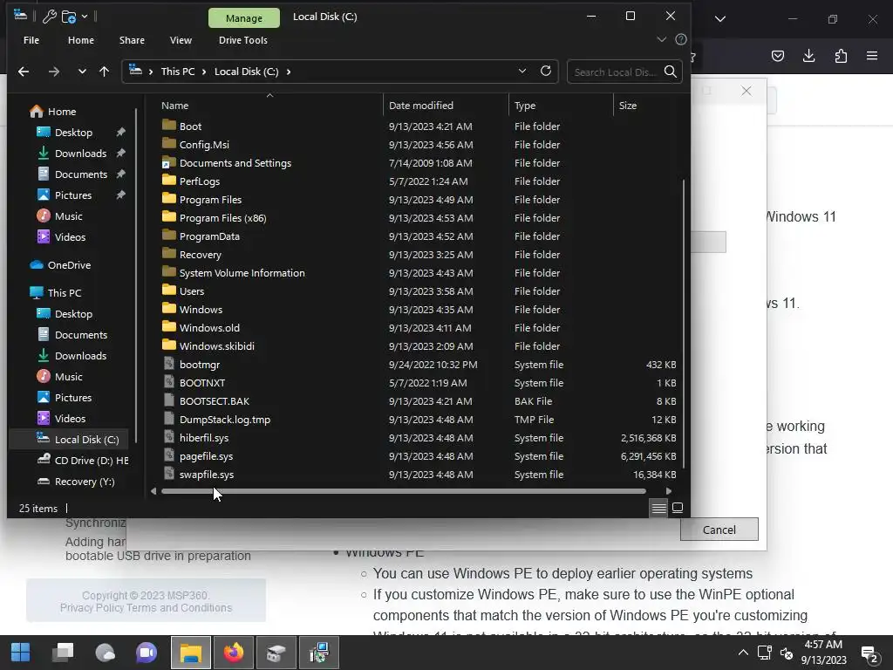Go forward with the Forward arrow
The width and height of the screenshot is (893, 670).
click(53, 72)
